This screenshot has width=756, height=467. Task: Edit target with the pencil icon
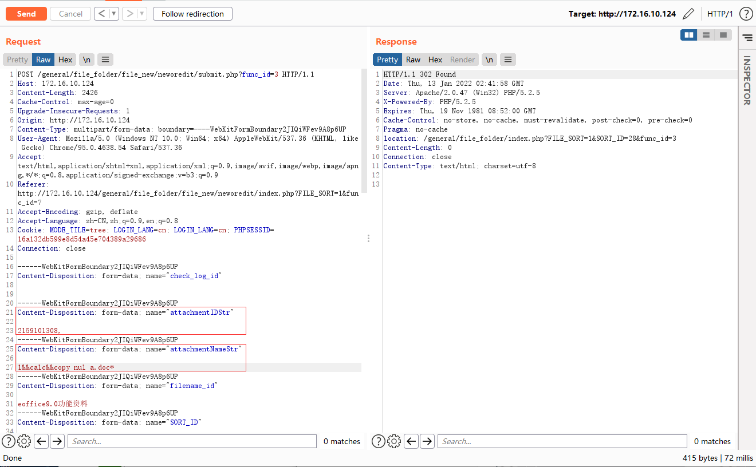pos(689,14)
